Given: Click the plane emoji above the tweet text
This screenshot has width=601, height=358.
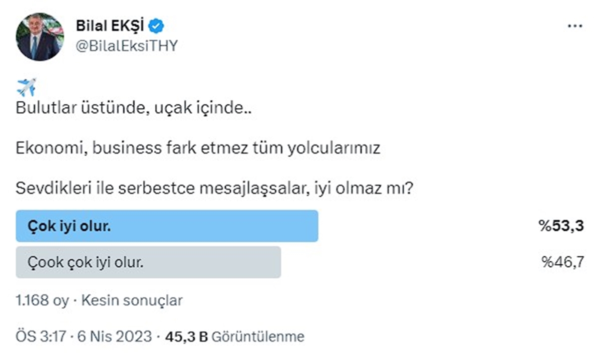Looking at the screenshot, I should pyautogui.click(x=26, y=86).
